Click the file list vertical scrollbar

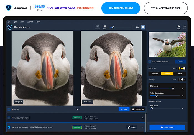(146, 122)
